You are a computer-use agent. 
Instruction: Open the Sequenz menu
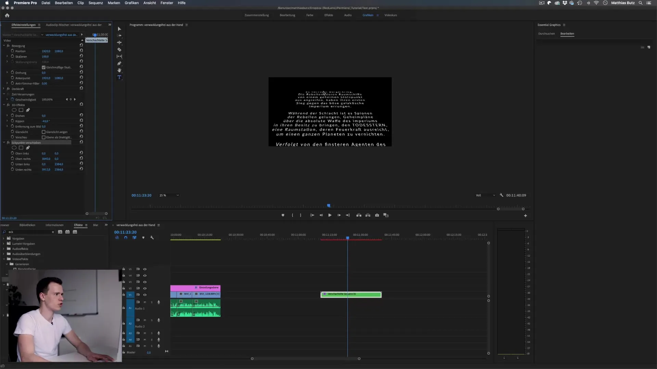[x=95, y=3]
